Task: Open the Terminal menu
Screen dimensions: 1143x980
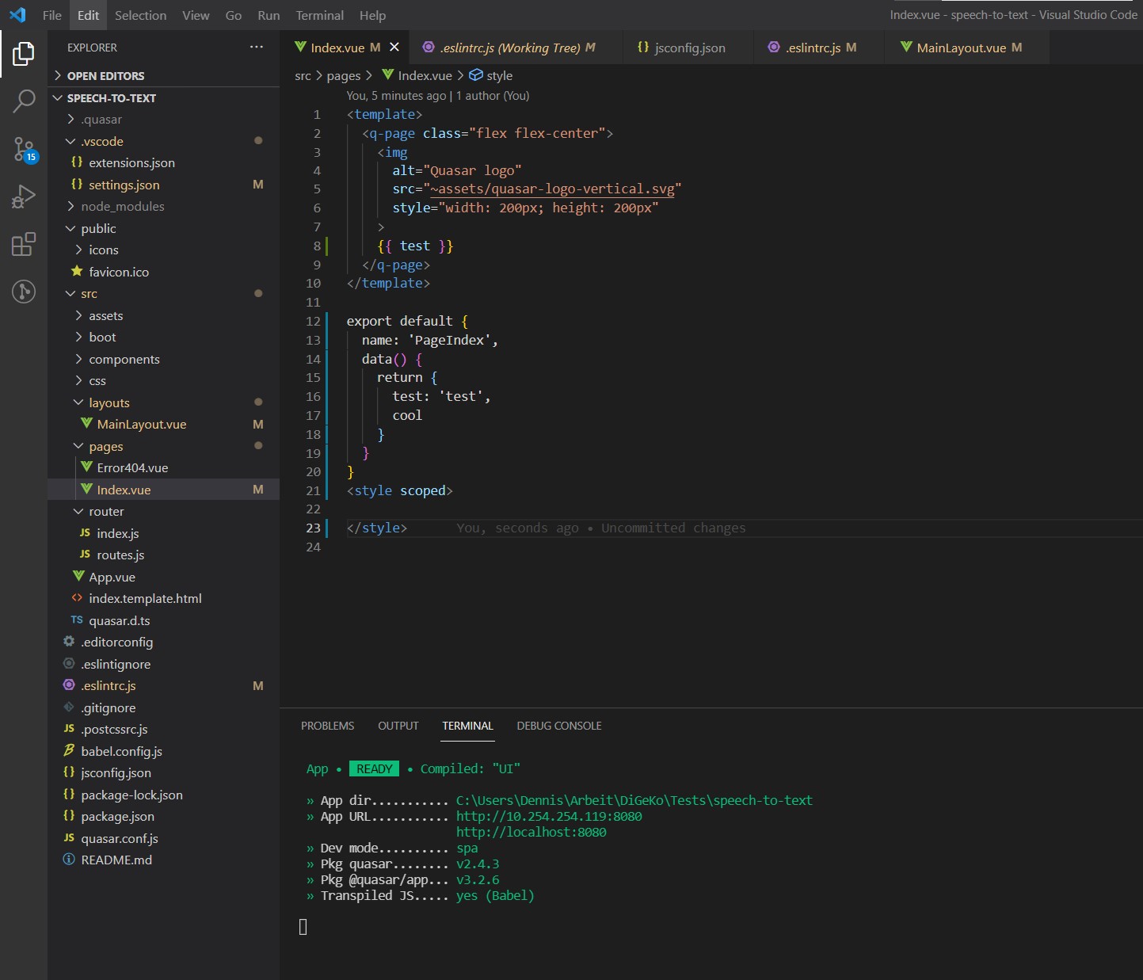Action: 319,15
